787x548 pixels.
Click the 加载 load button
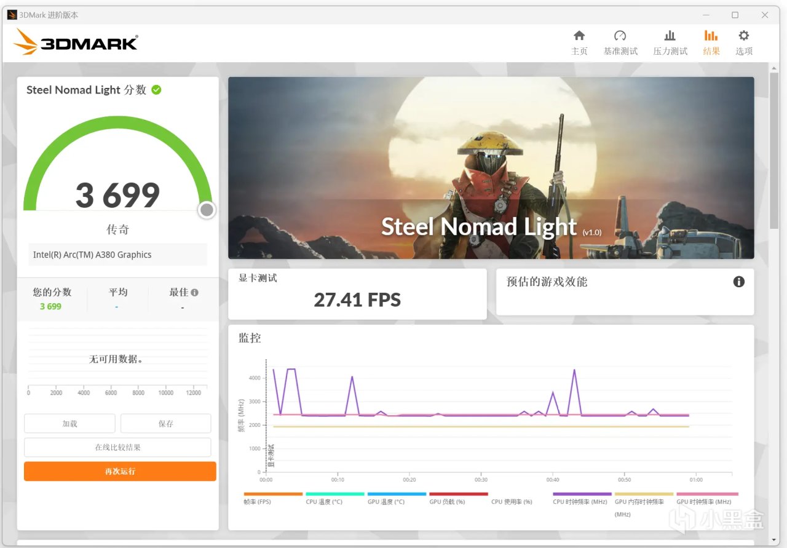point(69,424)
